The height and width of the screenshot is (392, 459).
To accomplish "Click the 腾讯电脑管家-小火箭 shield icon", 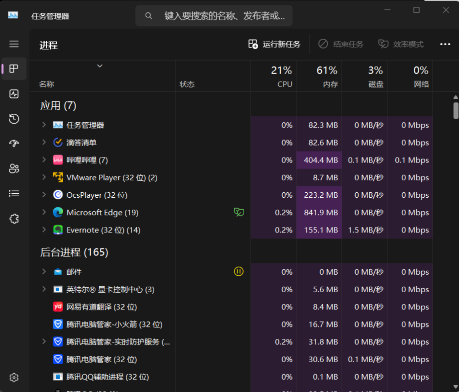I will click(x=58, y=324).
